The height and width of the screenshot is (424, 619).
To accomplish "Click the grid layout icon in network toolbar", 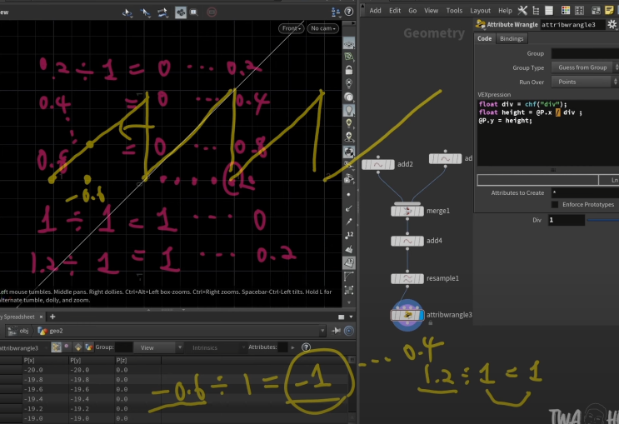I will point(579,11).
